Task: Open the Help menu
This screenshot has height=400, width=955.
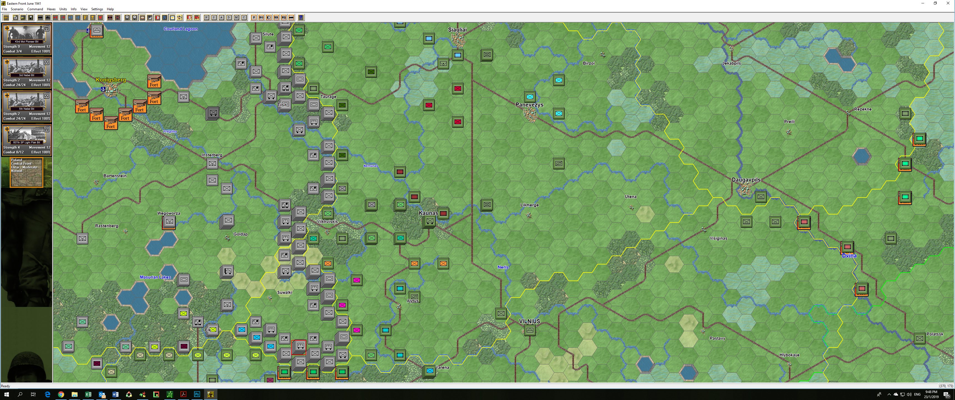Action: click(110, 9)
